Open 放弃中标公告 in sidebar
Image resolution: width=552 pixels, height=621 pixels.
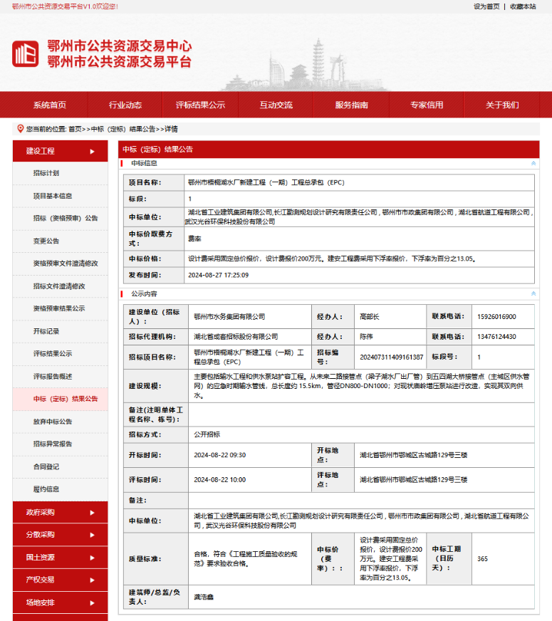[x=53, y=422]
